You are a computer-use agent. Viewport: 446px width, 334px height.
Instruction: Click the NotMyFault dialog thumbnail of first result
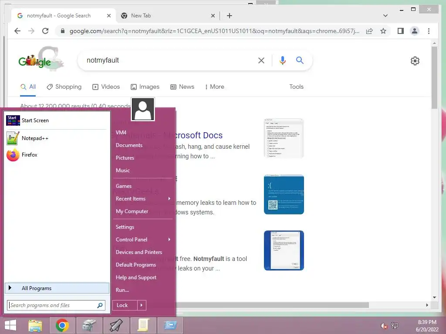(x=284, y=138)
